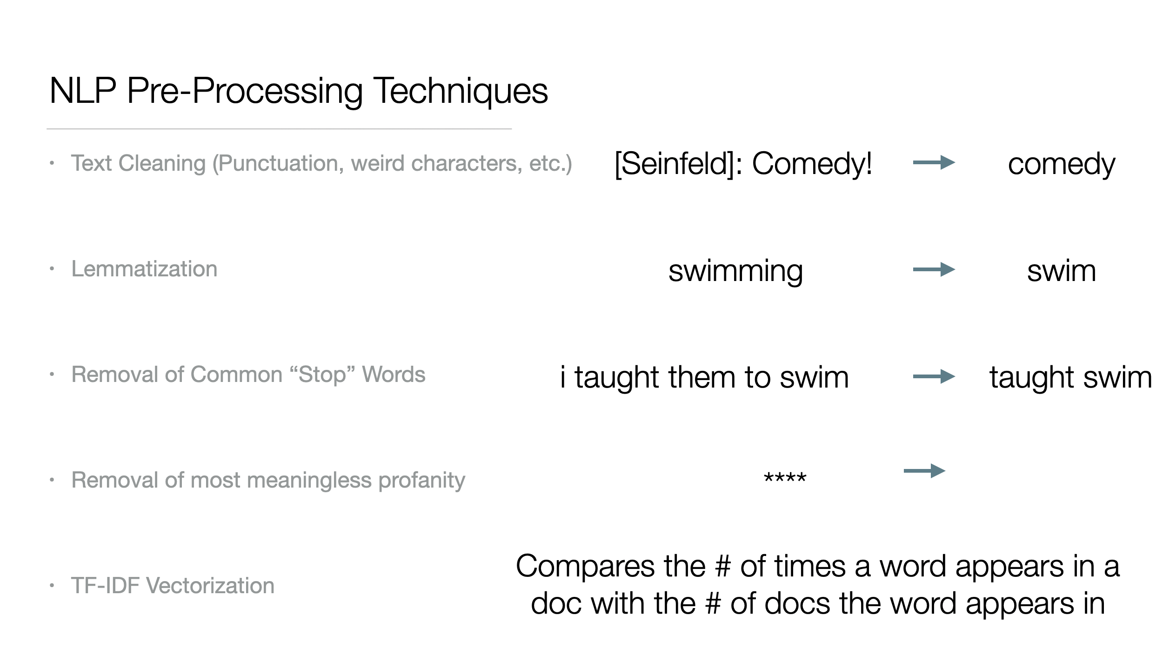The image size is (1176, 656).
Task: Click the 'taught swim' result text
Action: (1071, 377)
